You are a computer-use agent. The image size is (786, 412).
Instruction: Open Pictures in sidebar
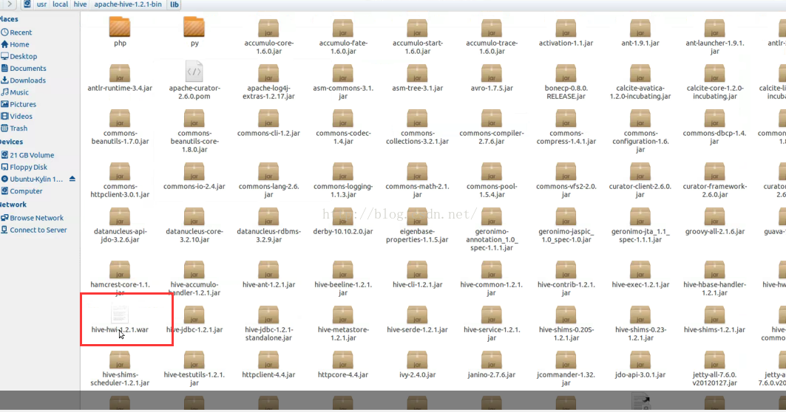pyautogui.click(x=23, y=104)
